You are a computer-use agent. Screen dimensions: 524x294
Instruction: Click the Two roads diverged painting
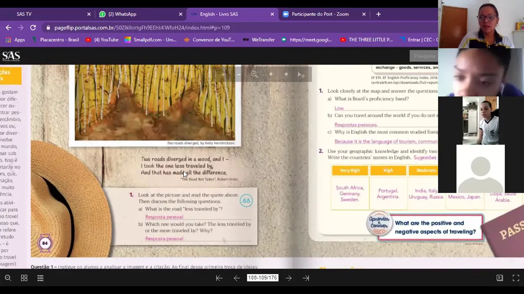(155, 102)
